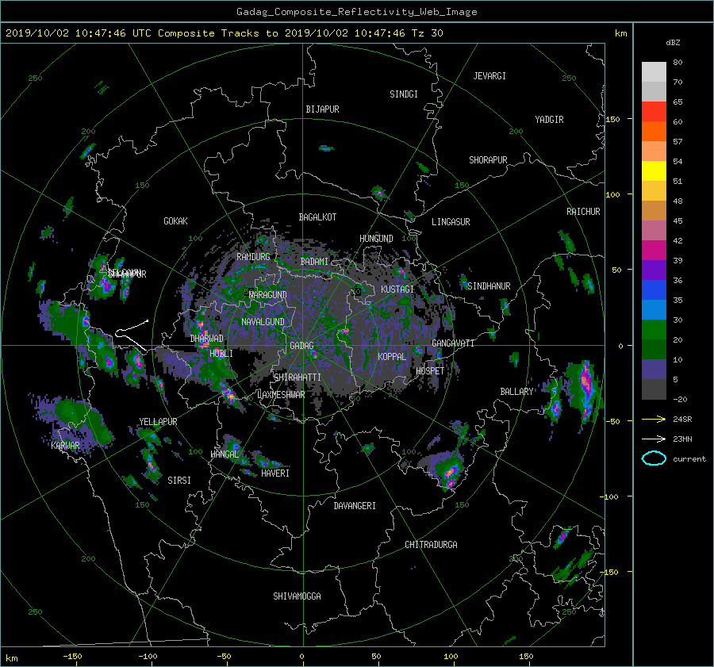Click the HAVERI city label
714x667 pixels.
click(x=275, y=473)
